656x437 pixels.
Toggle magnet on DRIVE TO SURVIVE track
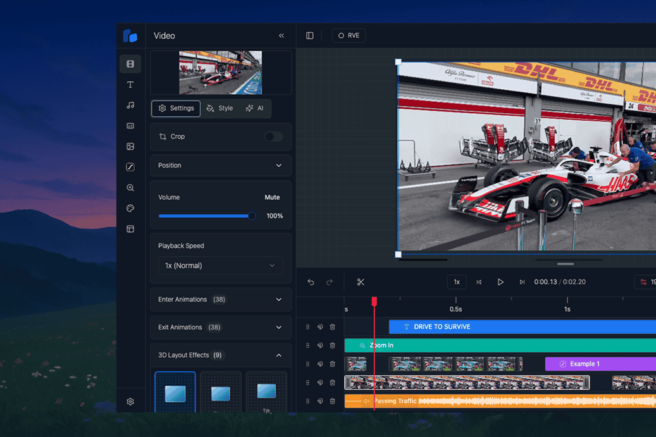[320, 327]
